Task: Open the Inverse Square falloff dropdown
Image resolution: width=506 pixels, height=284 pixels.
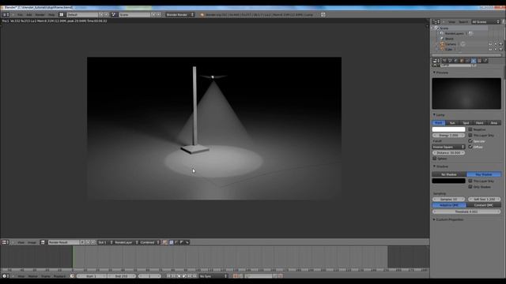Action: 448,147
